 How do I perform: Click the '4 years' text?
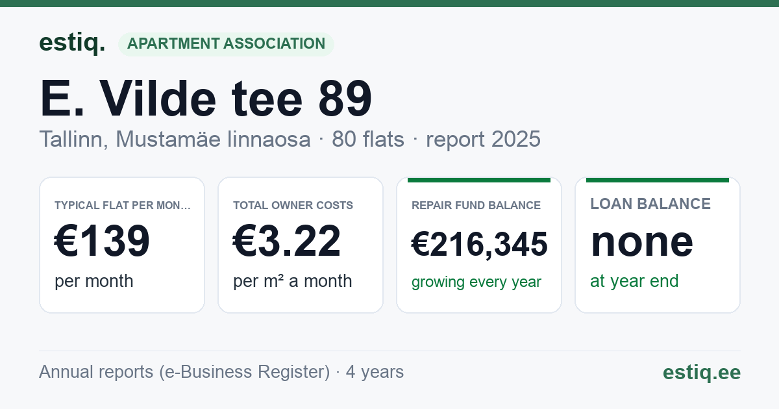coord(375,372)
